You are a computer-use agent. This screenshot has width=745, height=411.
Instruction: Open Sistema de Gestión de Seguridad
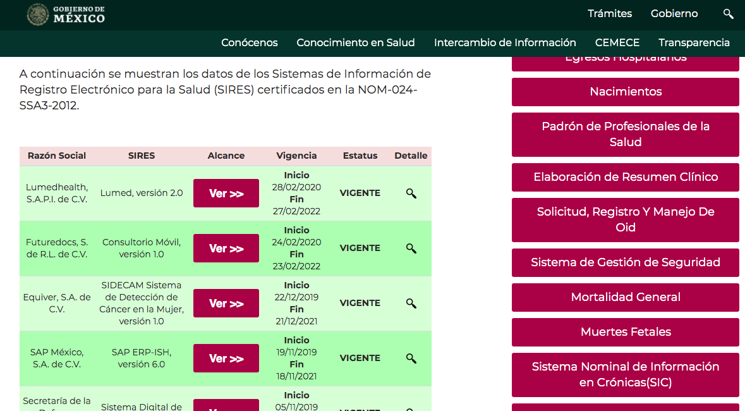pyautogui.click(x=626, y=262)
